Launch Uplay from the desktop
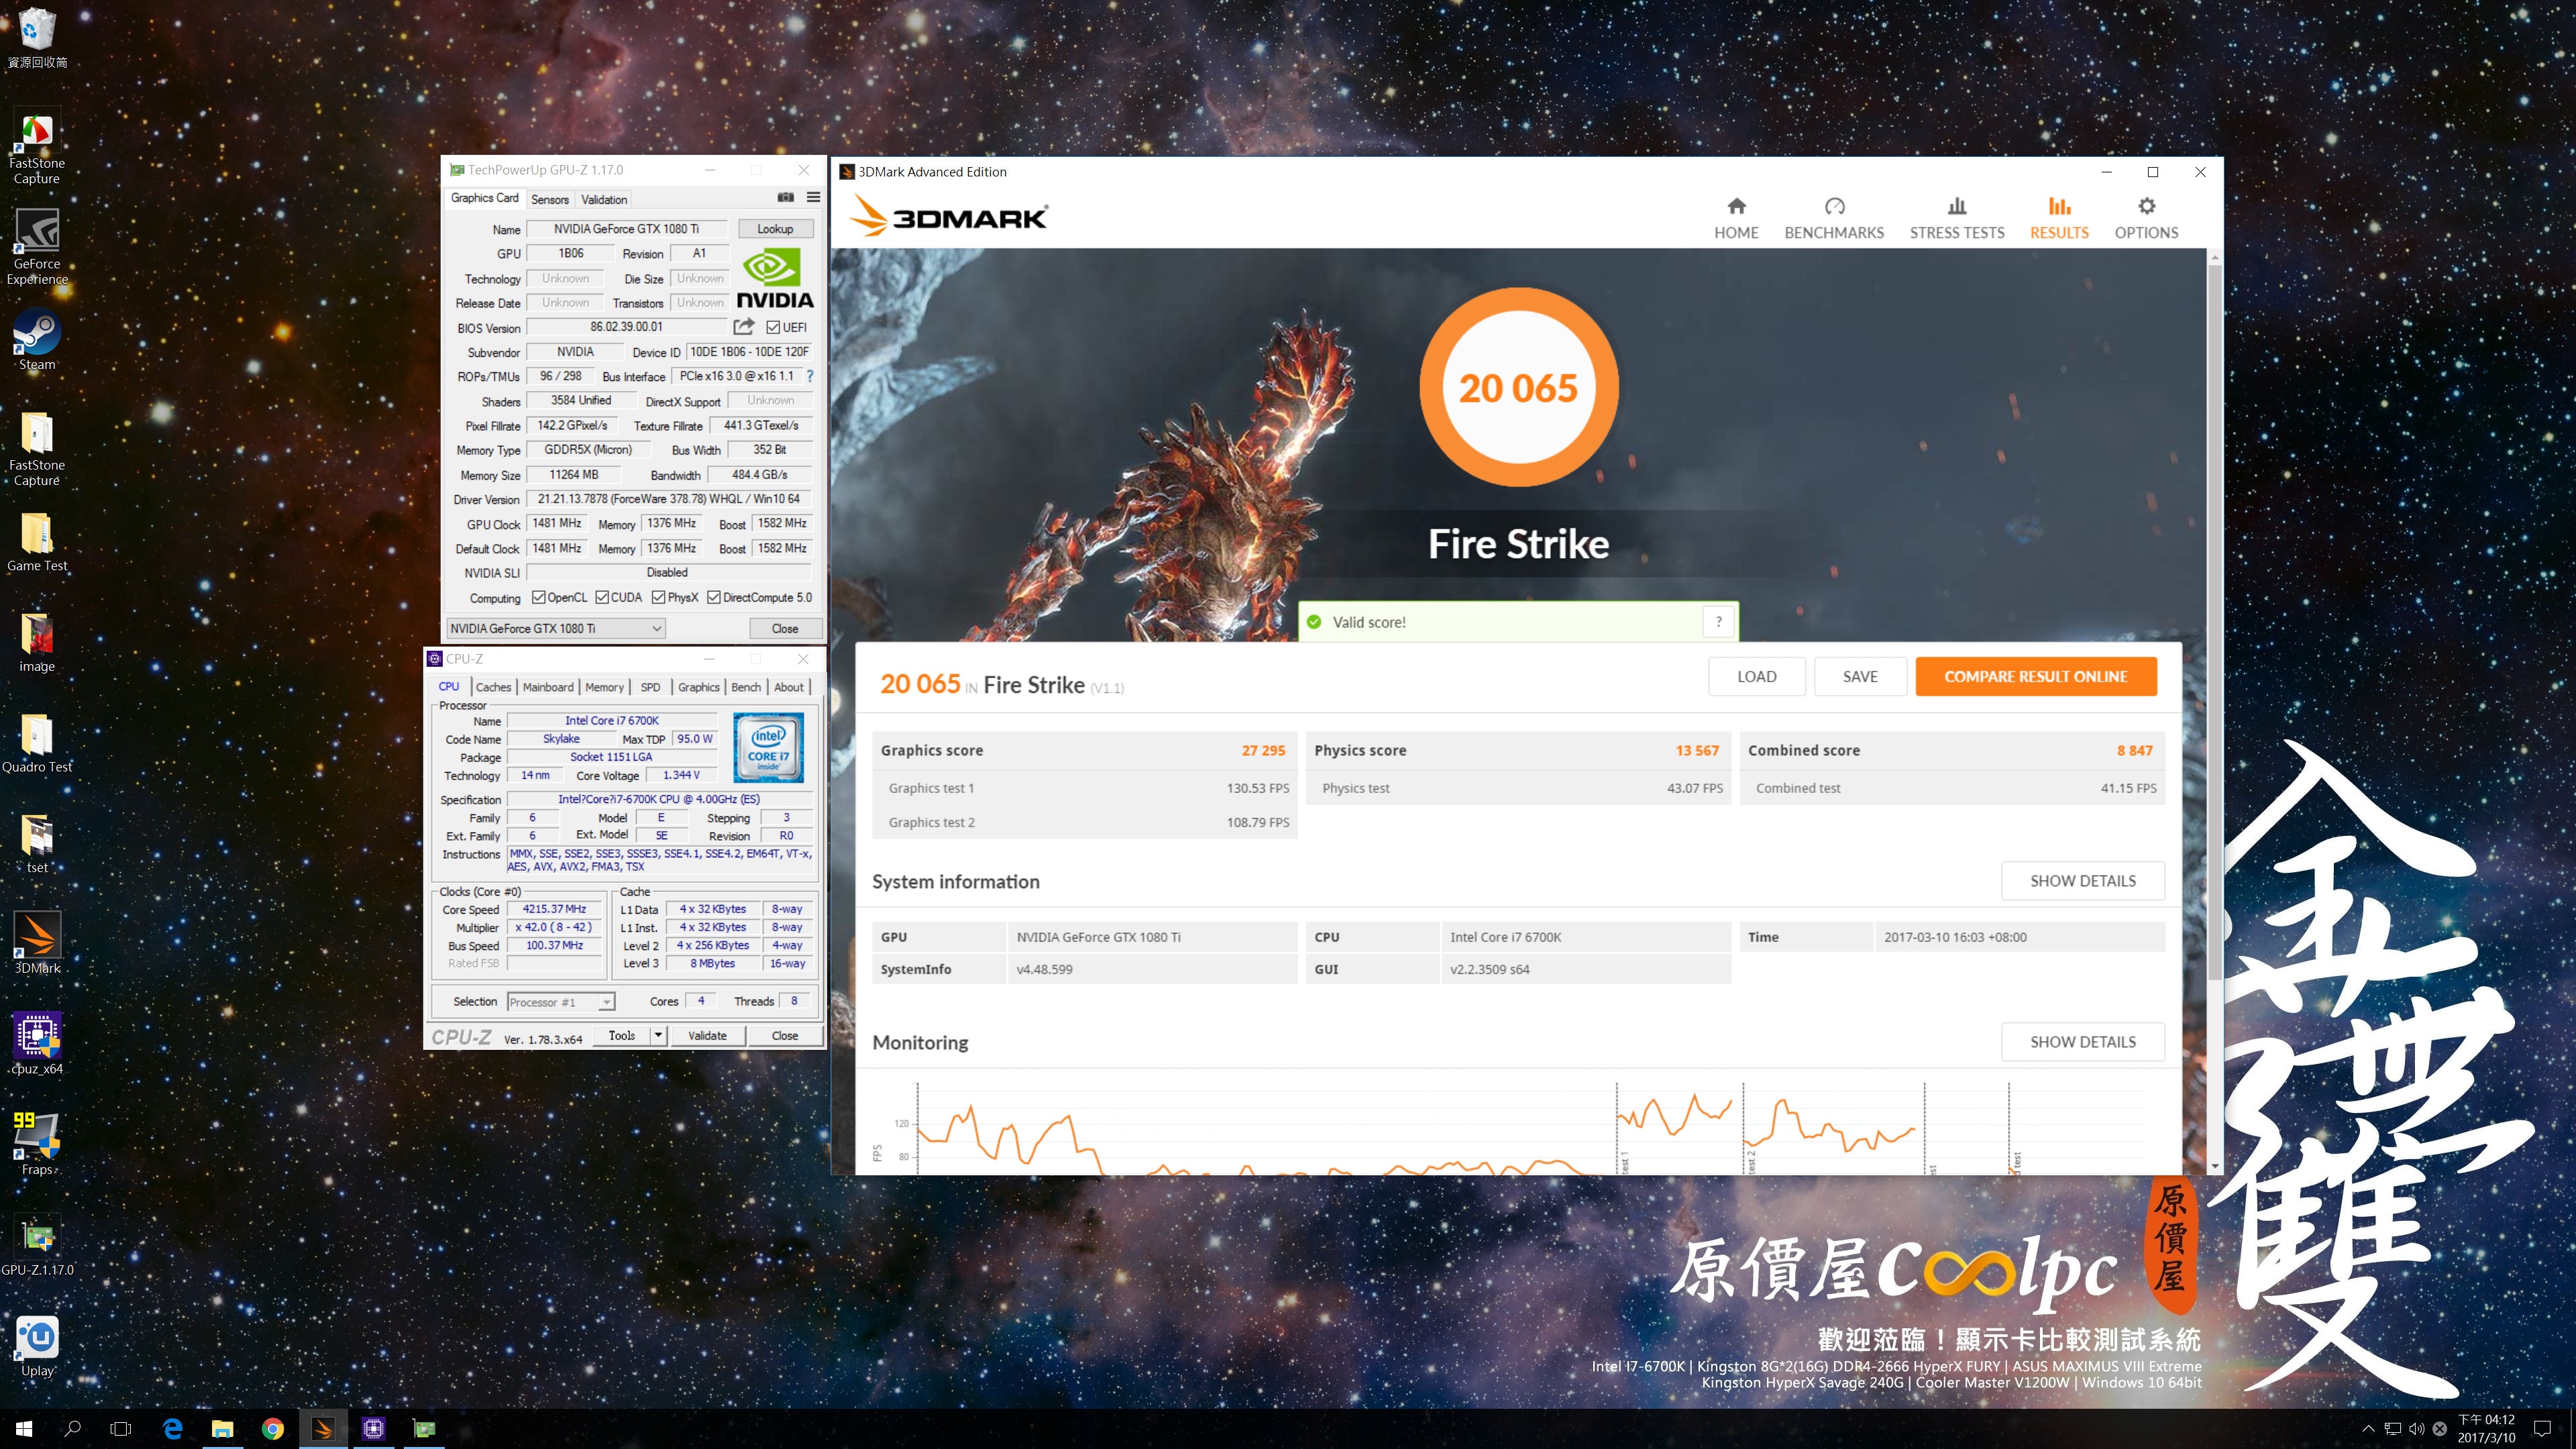 click(37, 1347)
